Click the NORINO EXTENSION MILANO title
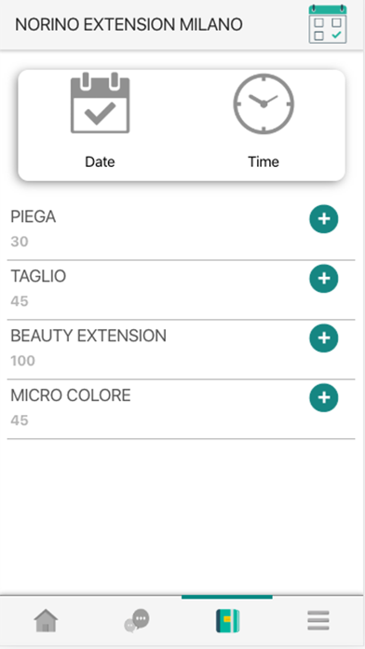This screenshot has height=649, width=365. [128, 25]
